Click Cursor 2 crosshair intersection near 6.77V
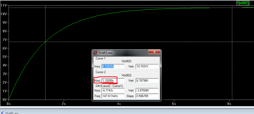 [45, 42]
